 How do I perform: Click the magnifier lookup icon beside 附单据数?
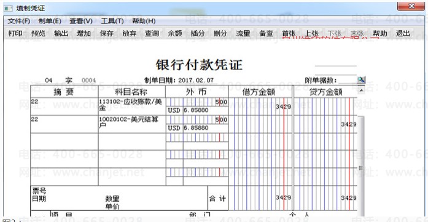[361, 80]
